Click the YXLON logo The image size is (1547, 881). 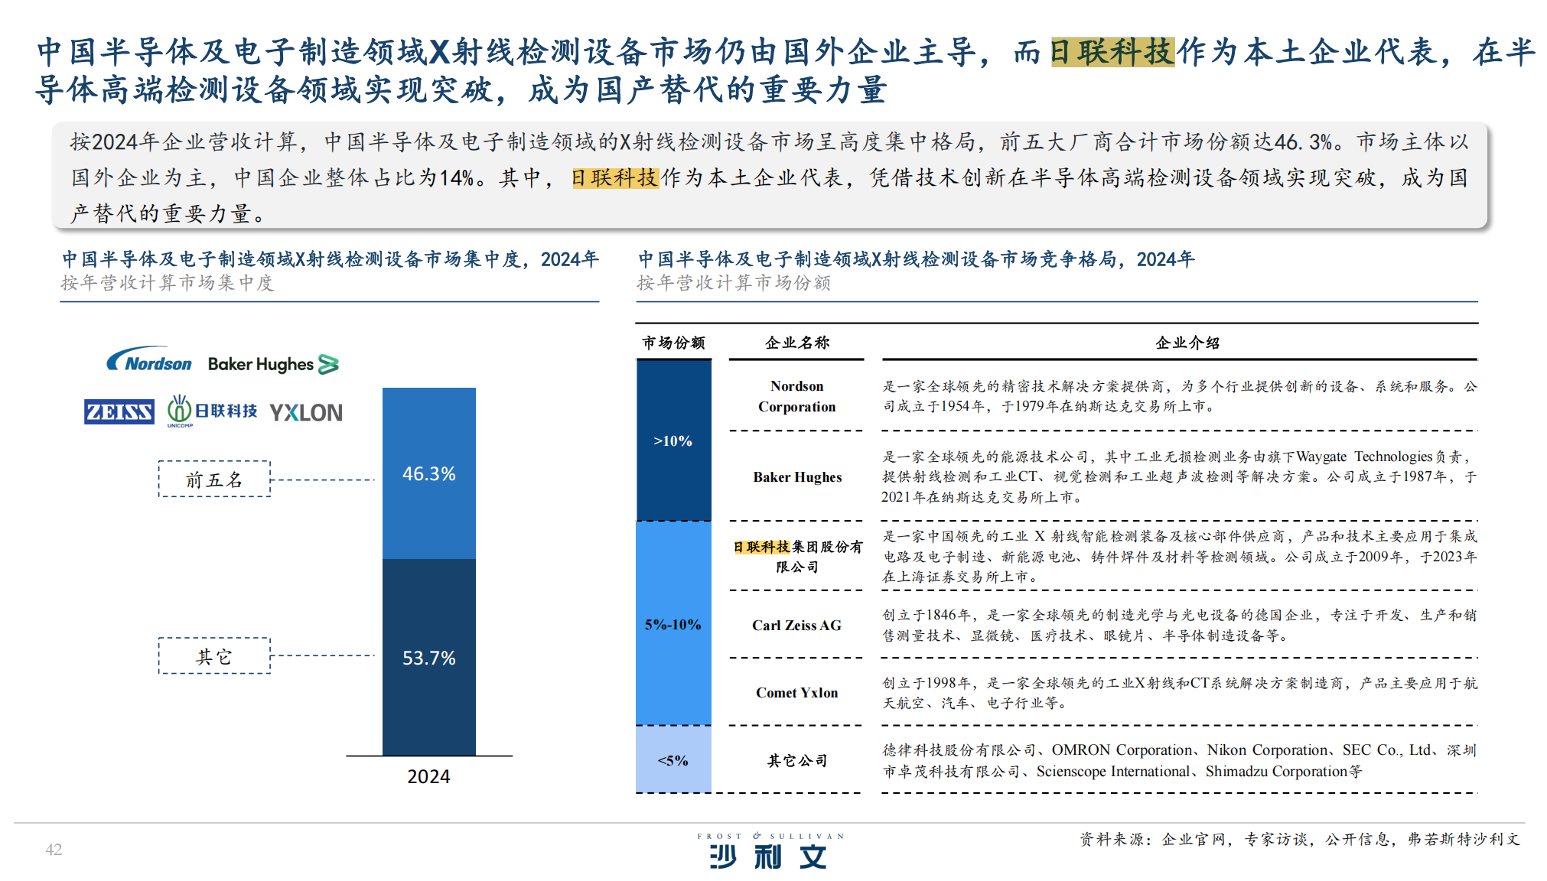(306, 413)
